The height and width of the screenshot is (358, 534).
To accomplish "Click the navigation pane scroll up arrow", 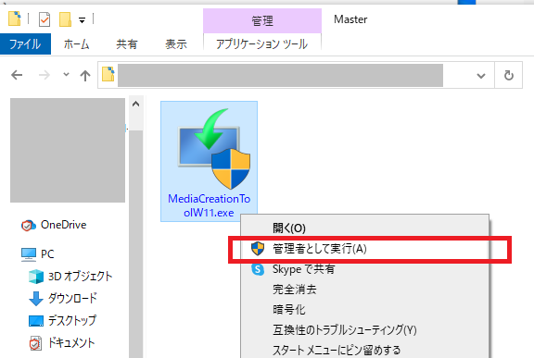I will click(136, 104).
